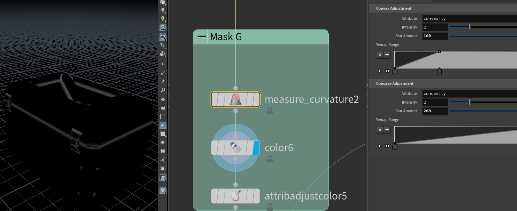Click the glasses hide-other-objects icon
517x211 pixels.
pos(162,45)
